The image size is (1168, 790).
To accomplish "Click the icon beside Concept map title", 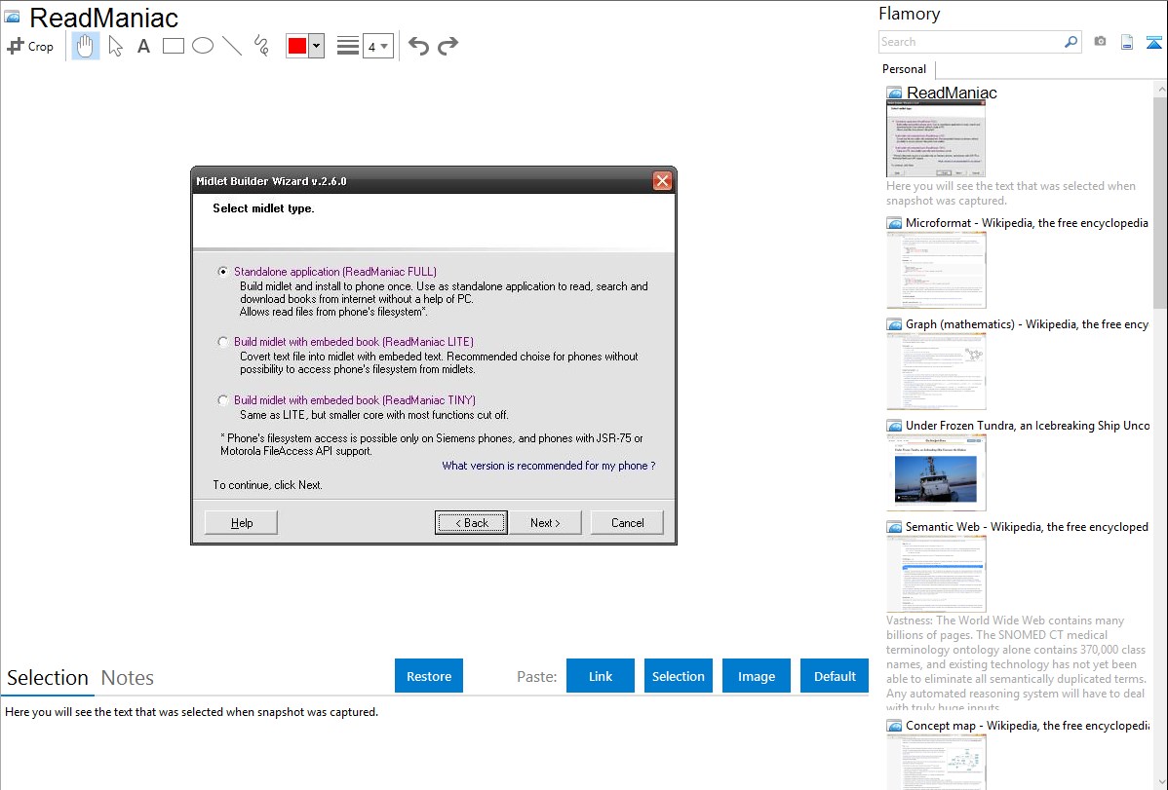I will [894, 726].
